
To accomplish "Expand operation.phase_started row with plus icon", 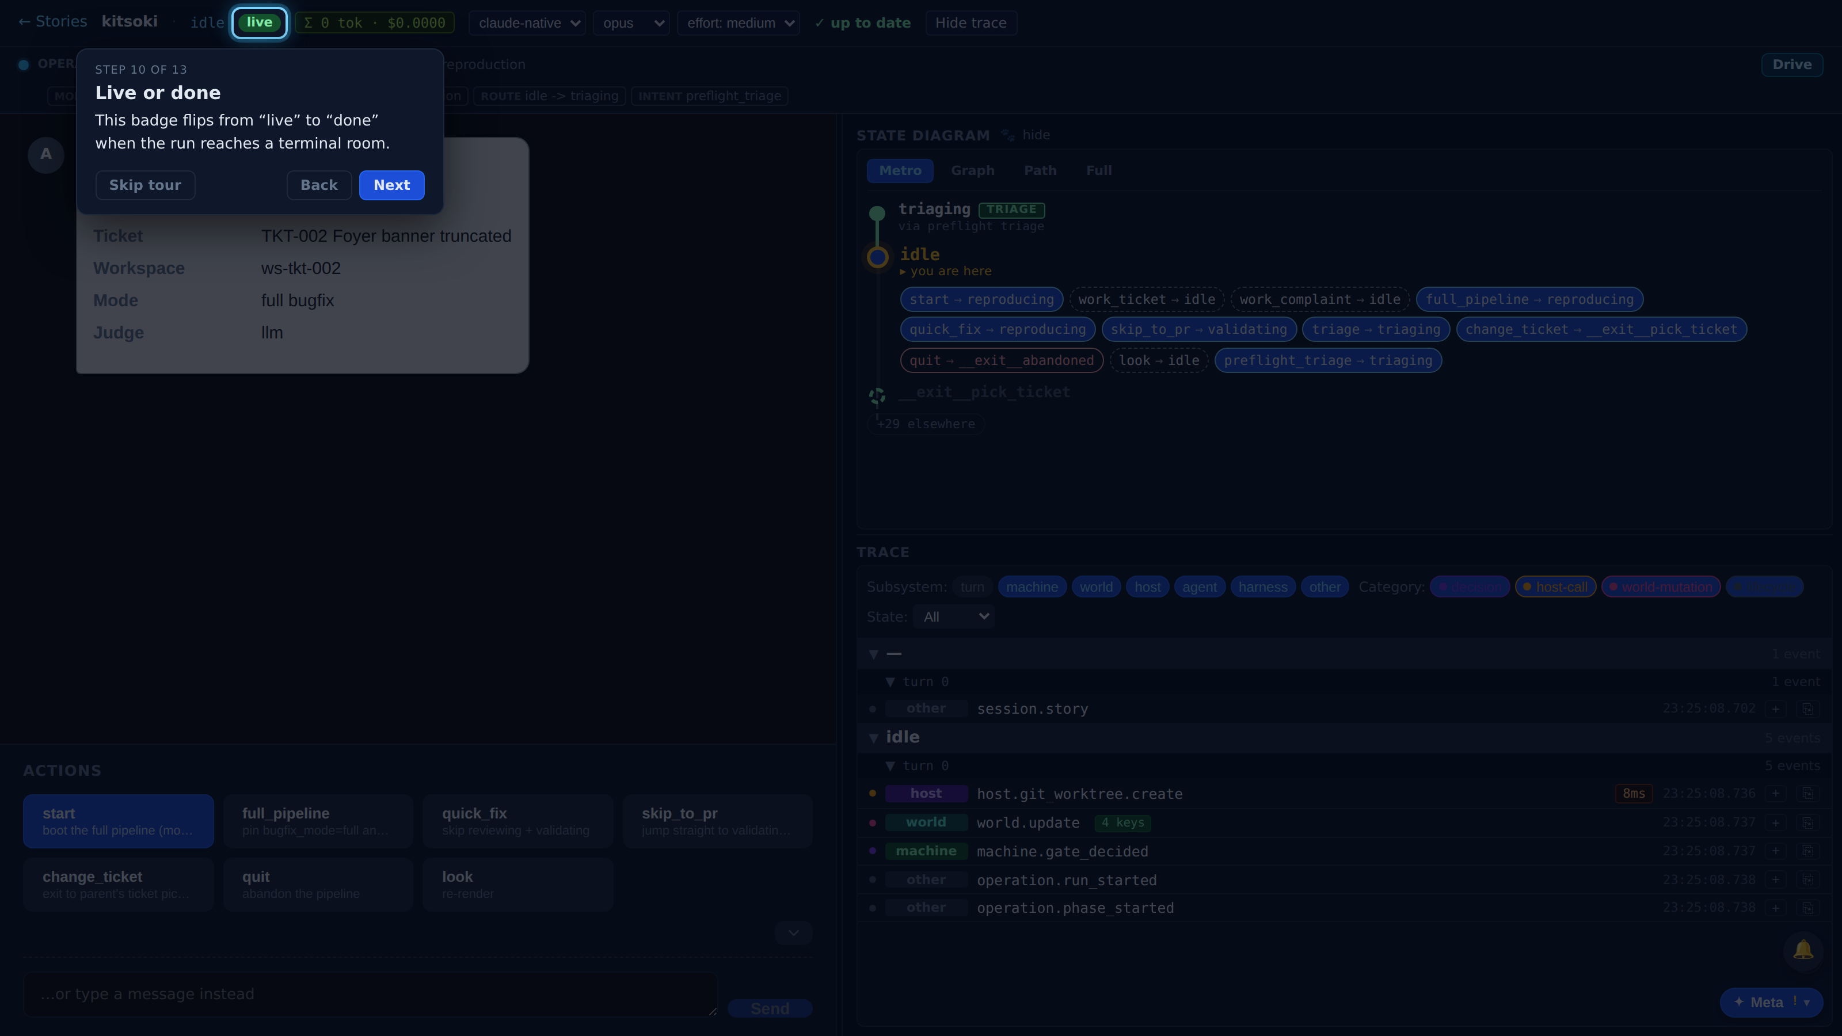I will tap(1775, 908).
